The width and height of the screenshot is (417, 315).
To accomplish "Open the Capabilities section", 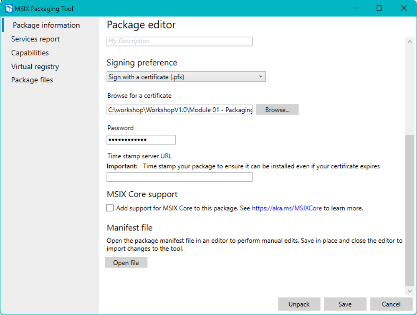I will [x=30, y=53].
